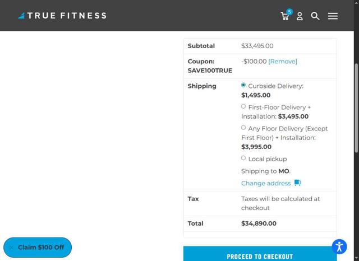
Task: Remove the SAVE100TRUE coupon
Action: pyautogui.click(x=283, y=62)
